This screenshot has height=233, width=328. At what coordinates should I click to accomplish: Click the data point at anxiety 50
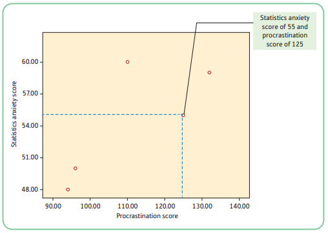pos(76,168)
